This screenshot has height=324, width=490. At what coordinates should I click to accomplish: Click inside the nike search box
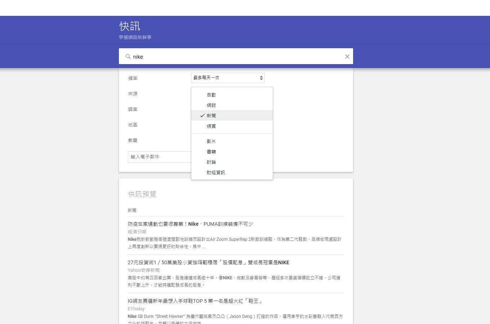[x=216, y=57]
